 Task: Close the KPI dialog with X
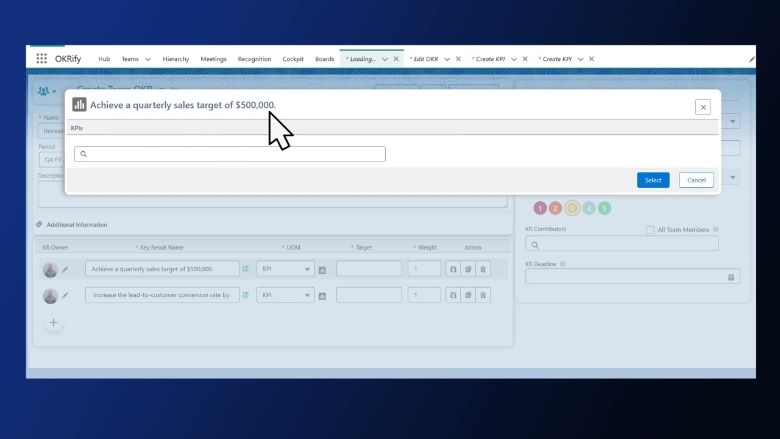click(x=703, y=107)
